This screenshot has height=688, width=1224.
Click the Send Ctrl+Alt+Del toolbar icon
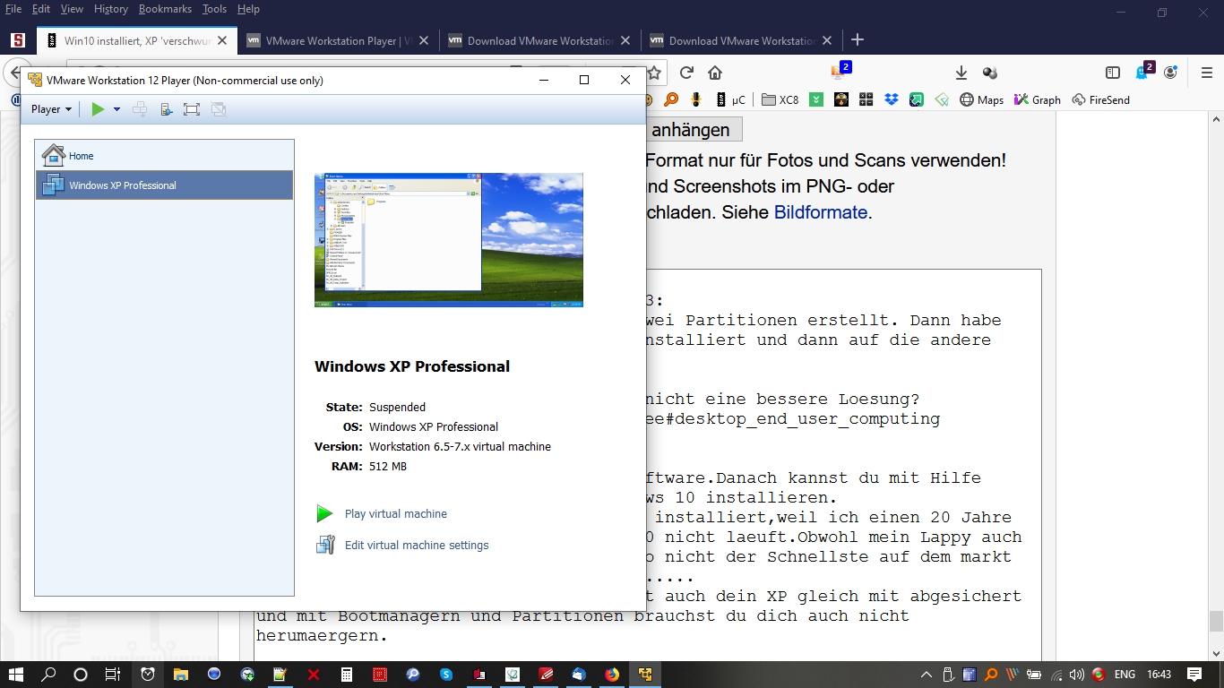pyautogui.click(x=140, y=109)
